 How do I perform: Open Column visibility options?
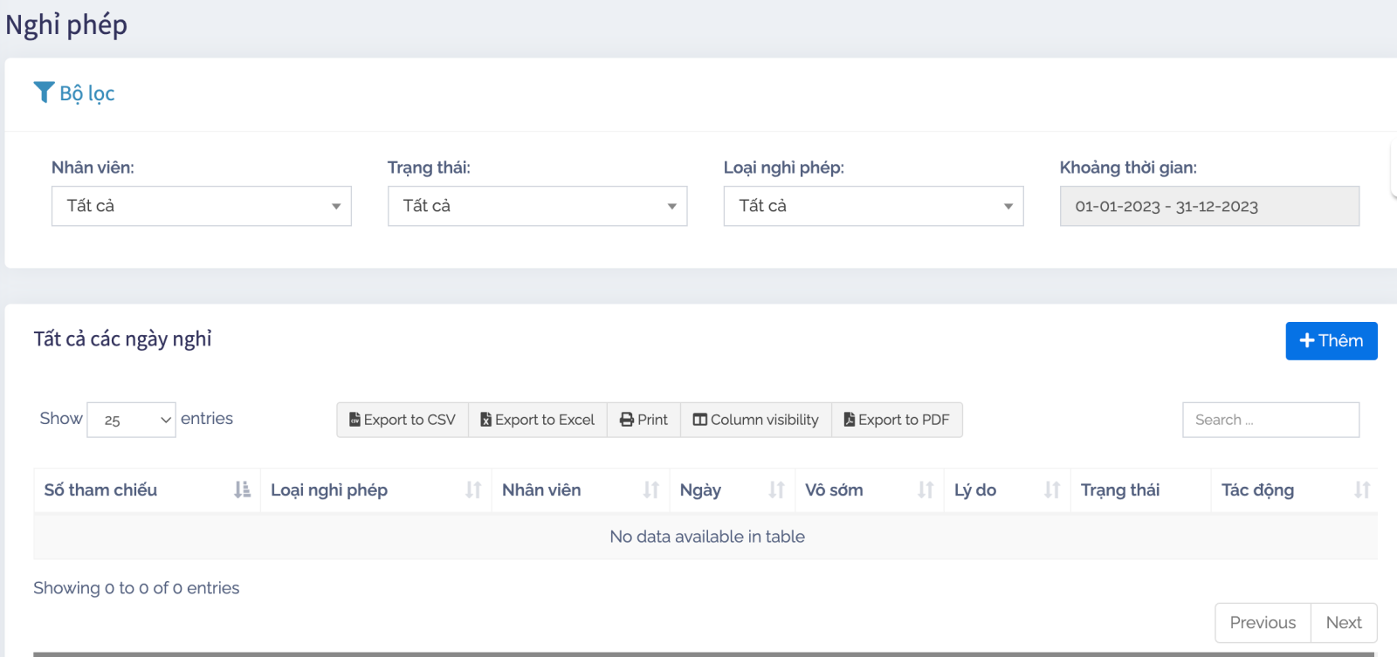(x=756, y=420)
